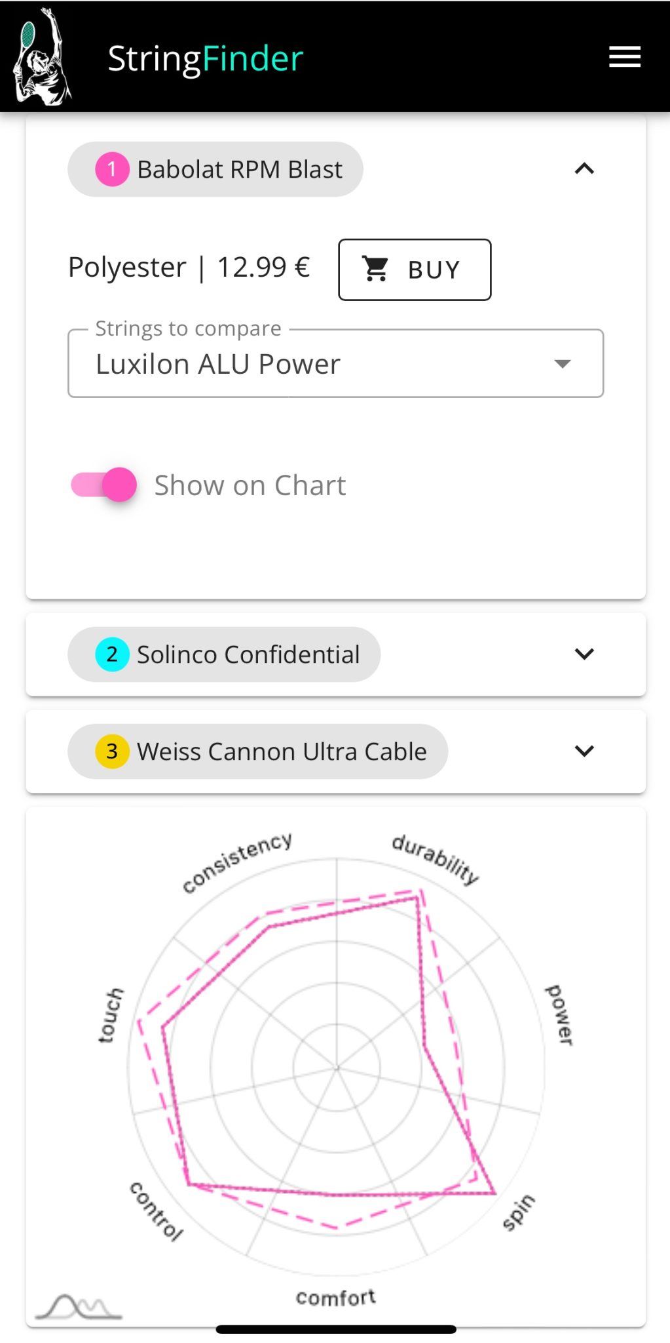Click the tennis player logo
Viewport: 670px width, 1343px height.
coord(43,57)
